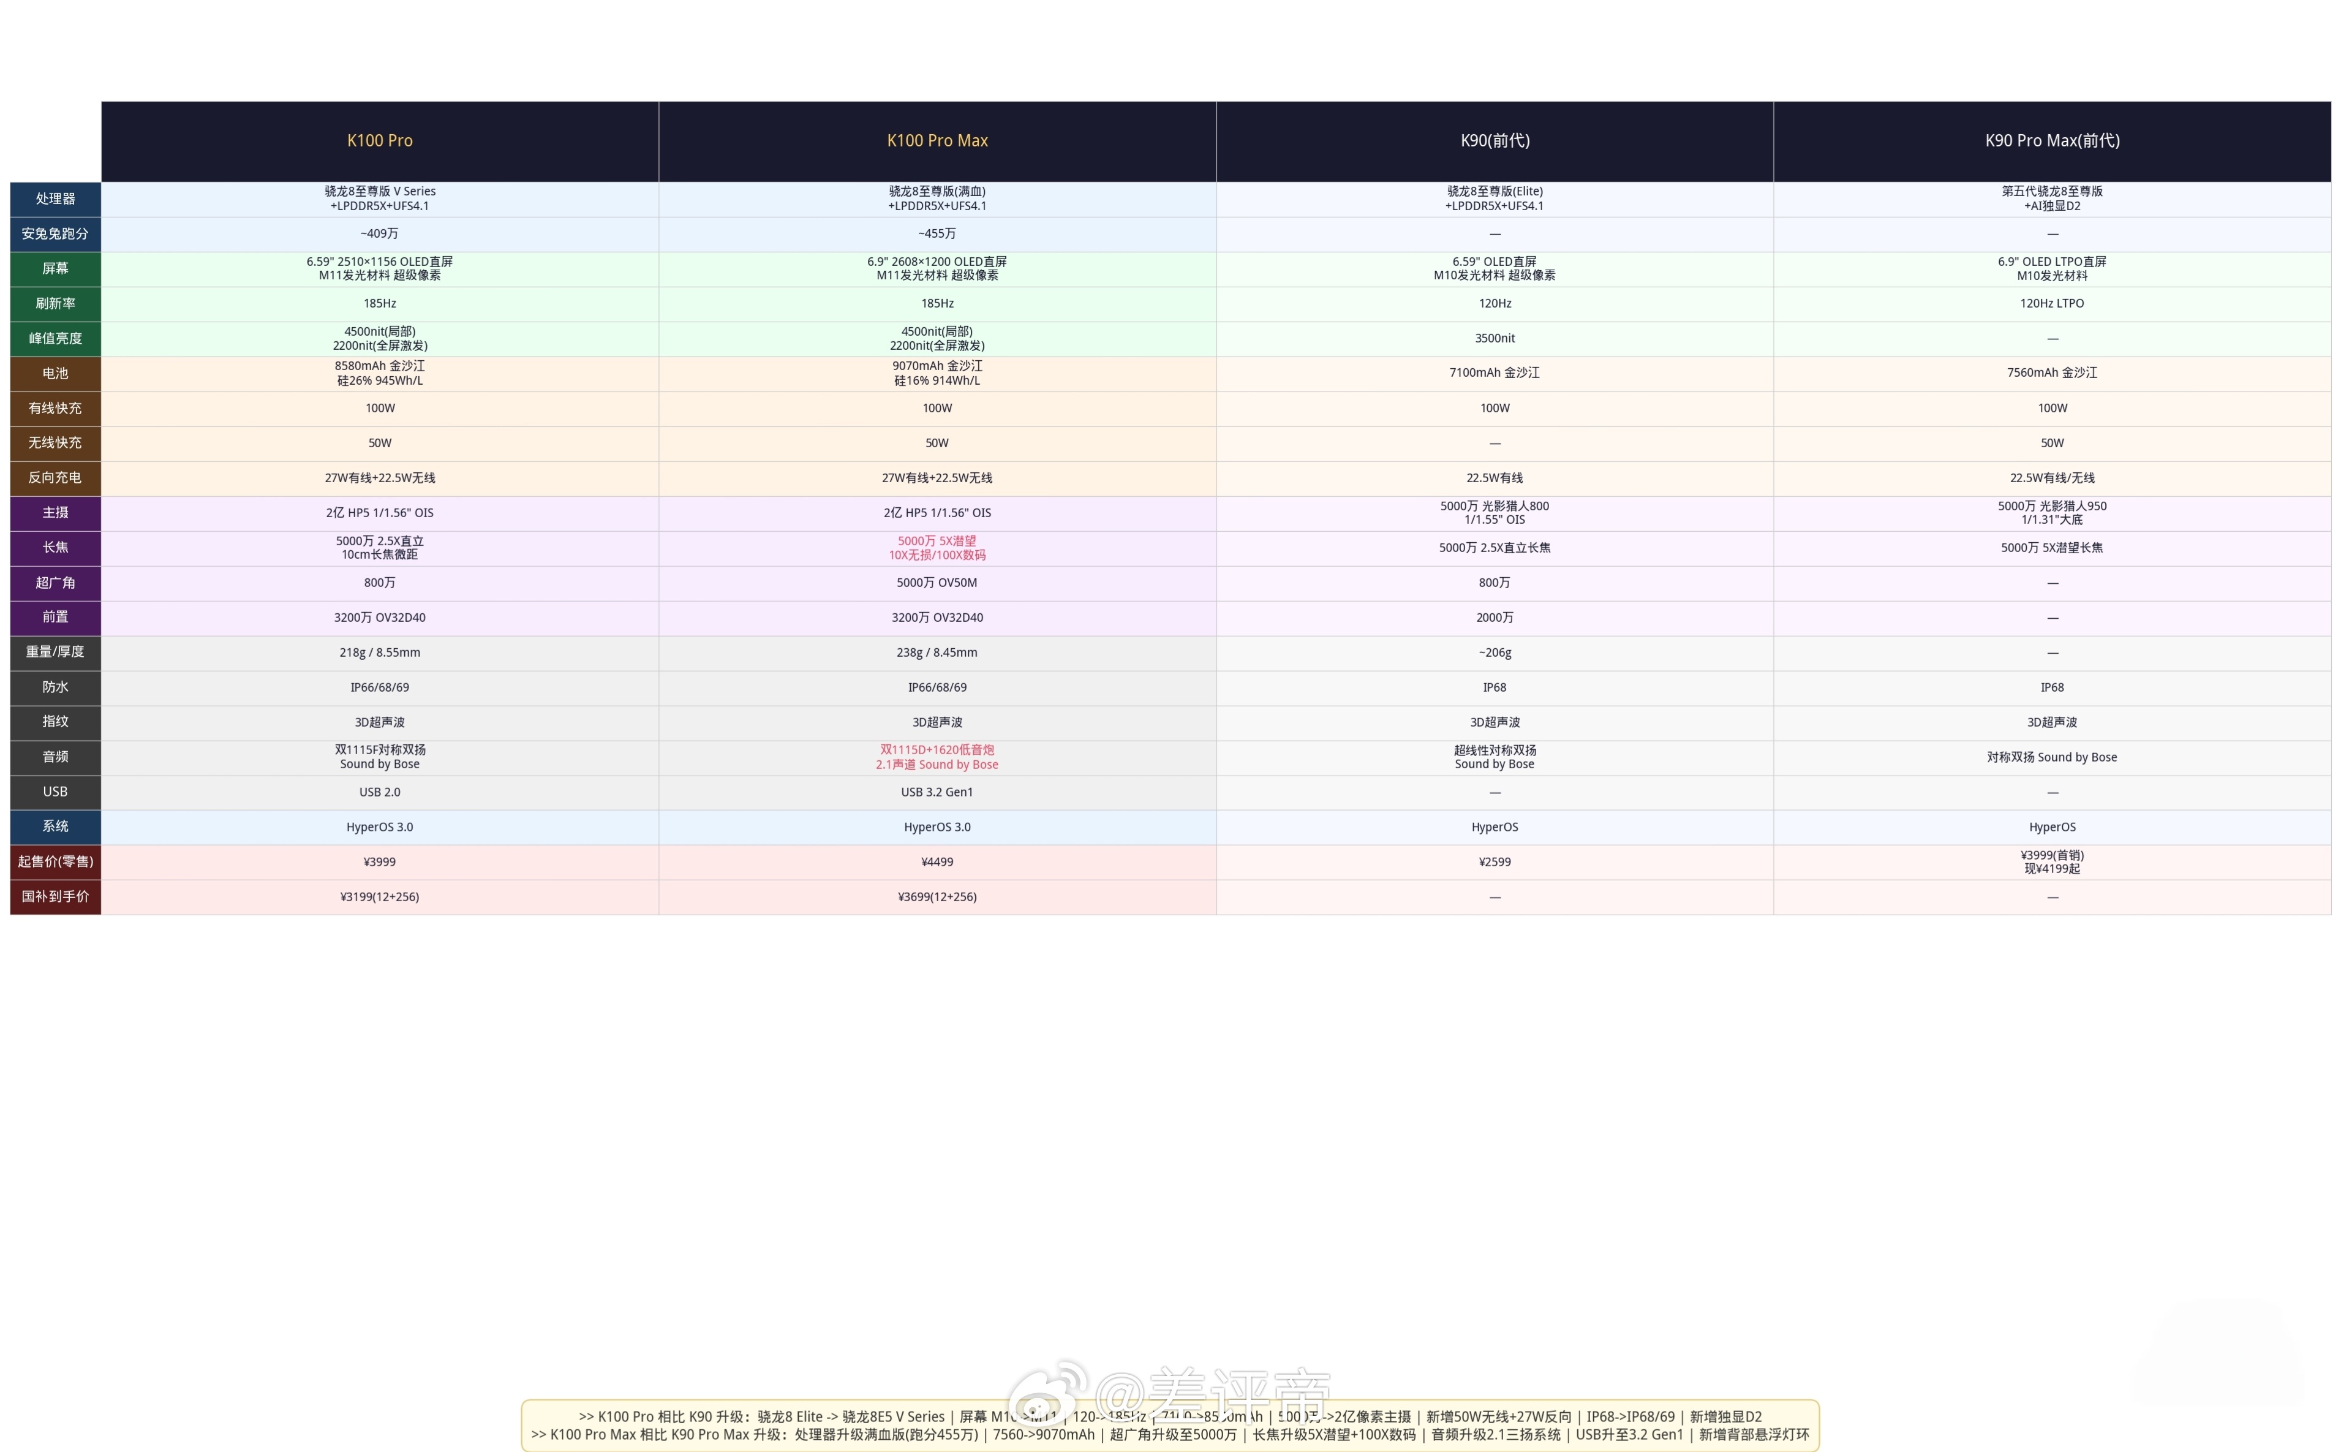The width and height of the screenshot is (2341, 1452).
Task: Select the 屏幕 row label
Action: click(56, 269)
